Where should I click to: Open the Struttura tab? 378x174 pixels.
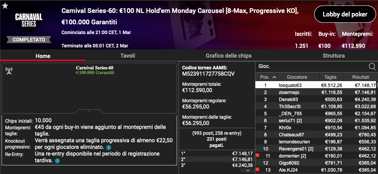(x=333, y=56)
